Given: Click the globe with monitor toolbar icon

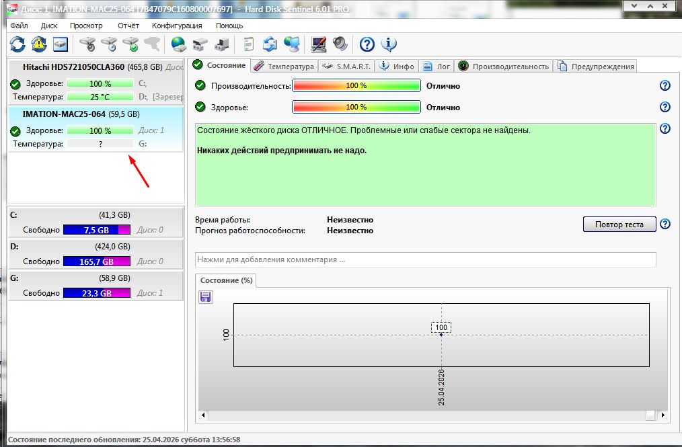Looking at the screenshot, I should coord(292,44).
